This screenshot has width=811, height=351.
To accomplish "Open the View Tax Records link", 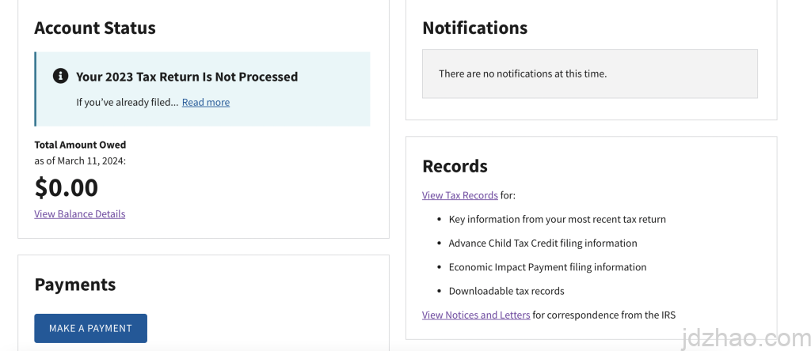I will (459, 195).
